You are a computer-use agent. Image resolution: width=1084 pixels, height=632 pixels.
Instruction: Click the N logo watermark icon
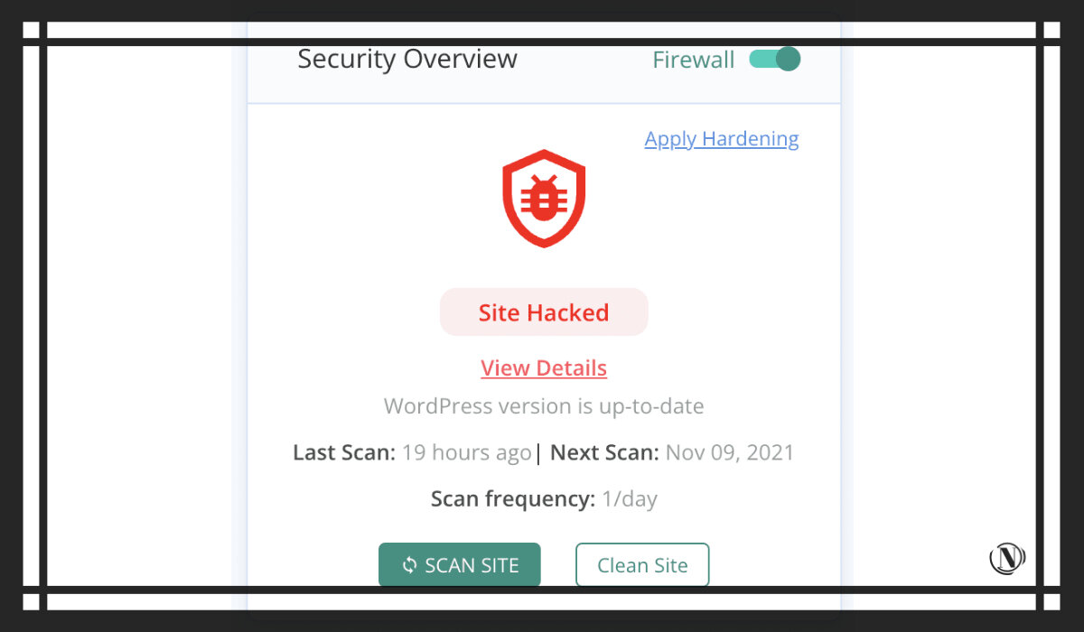click(x=1007, y=558)
